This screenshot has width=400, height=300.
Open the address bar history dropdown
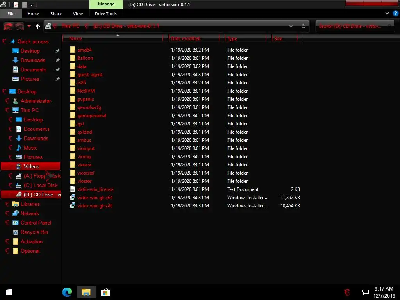(x=291, y=26)
